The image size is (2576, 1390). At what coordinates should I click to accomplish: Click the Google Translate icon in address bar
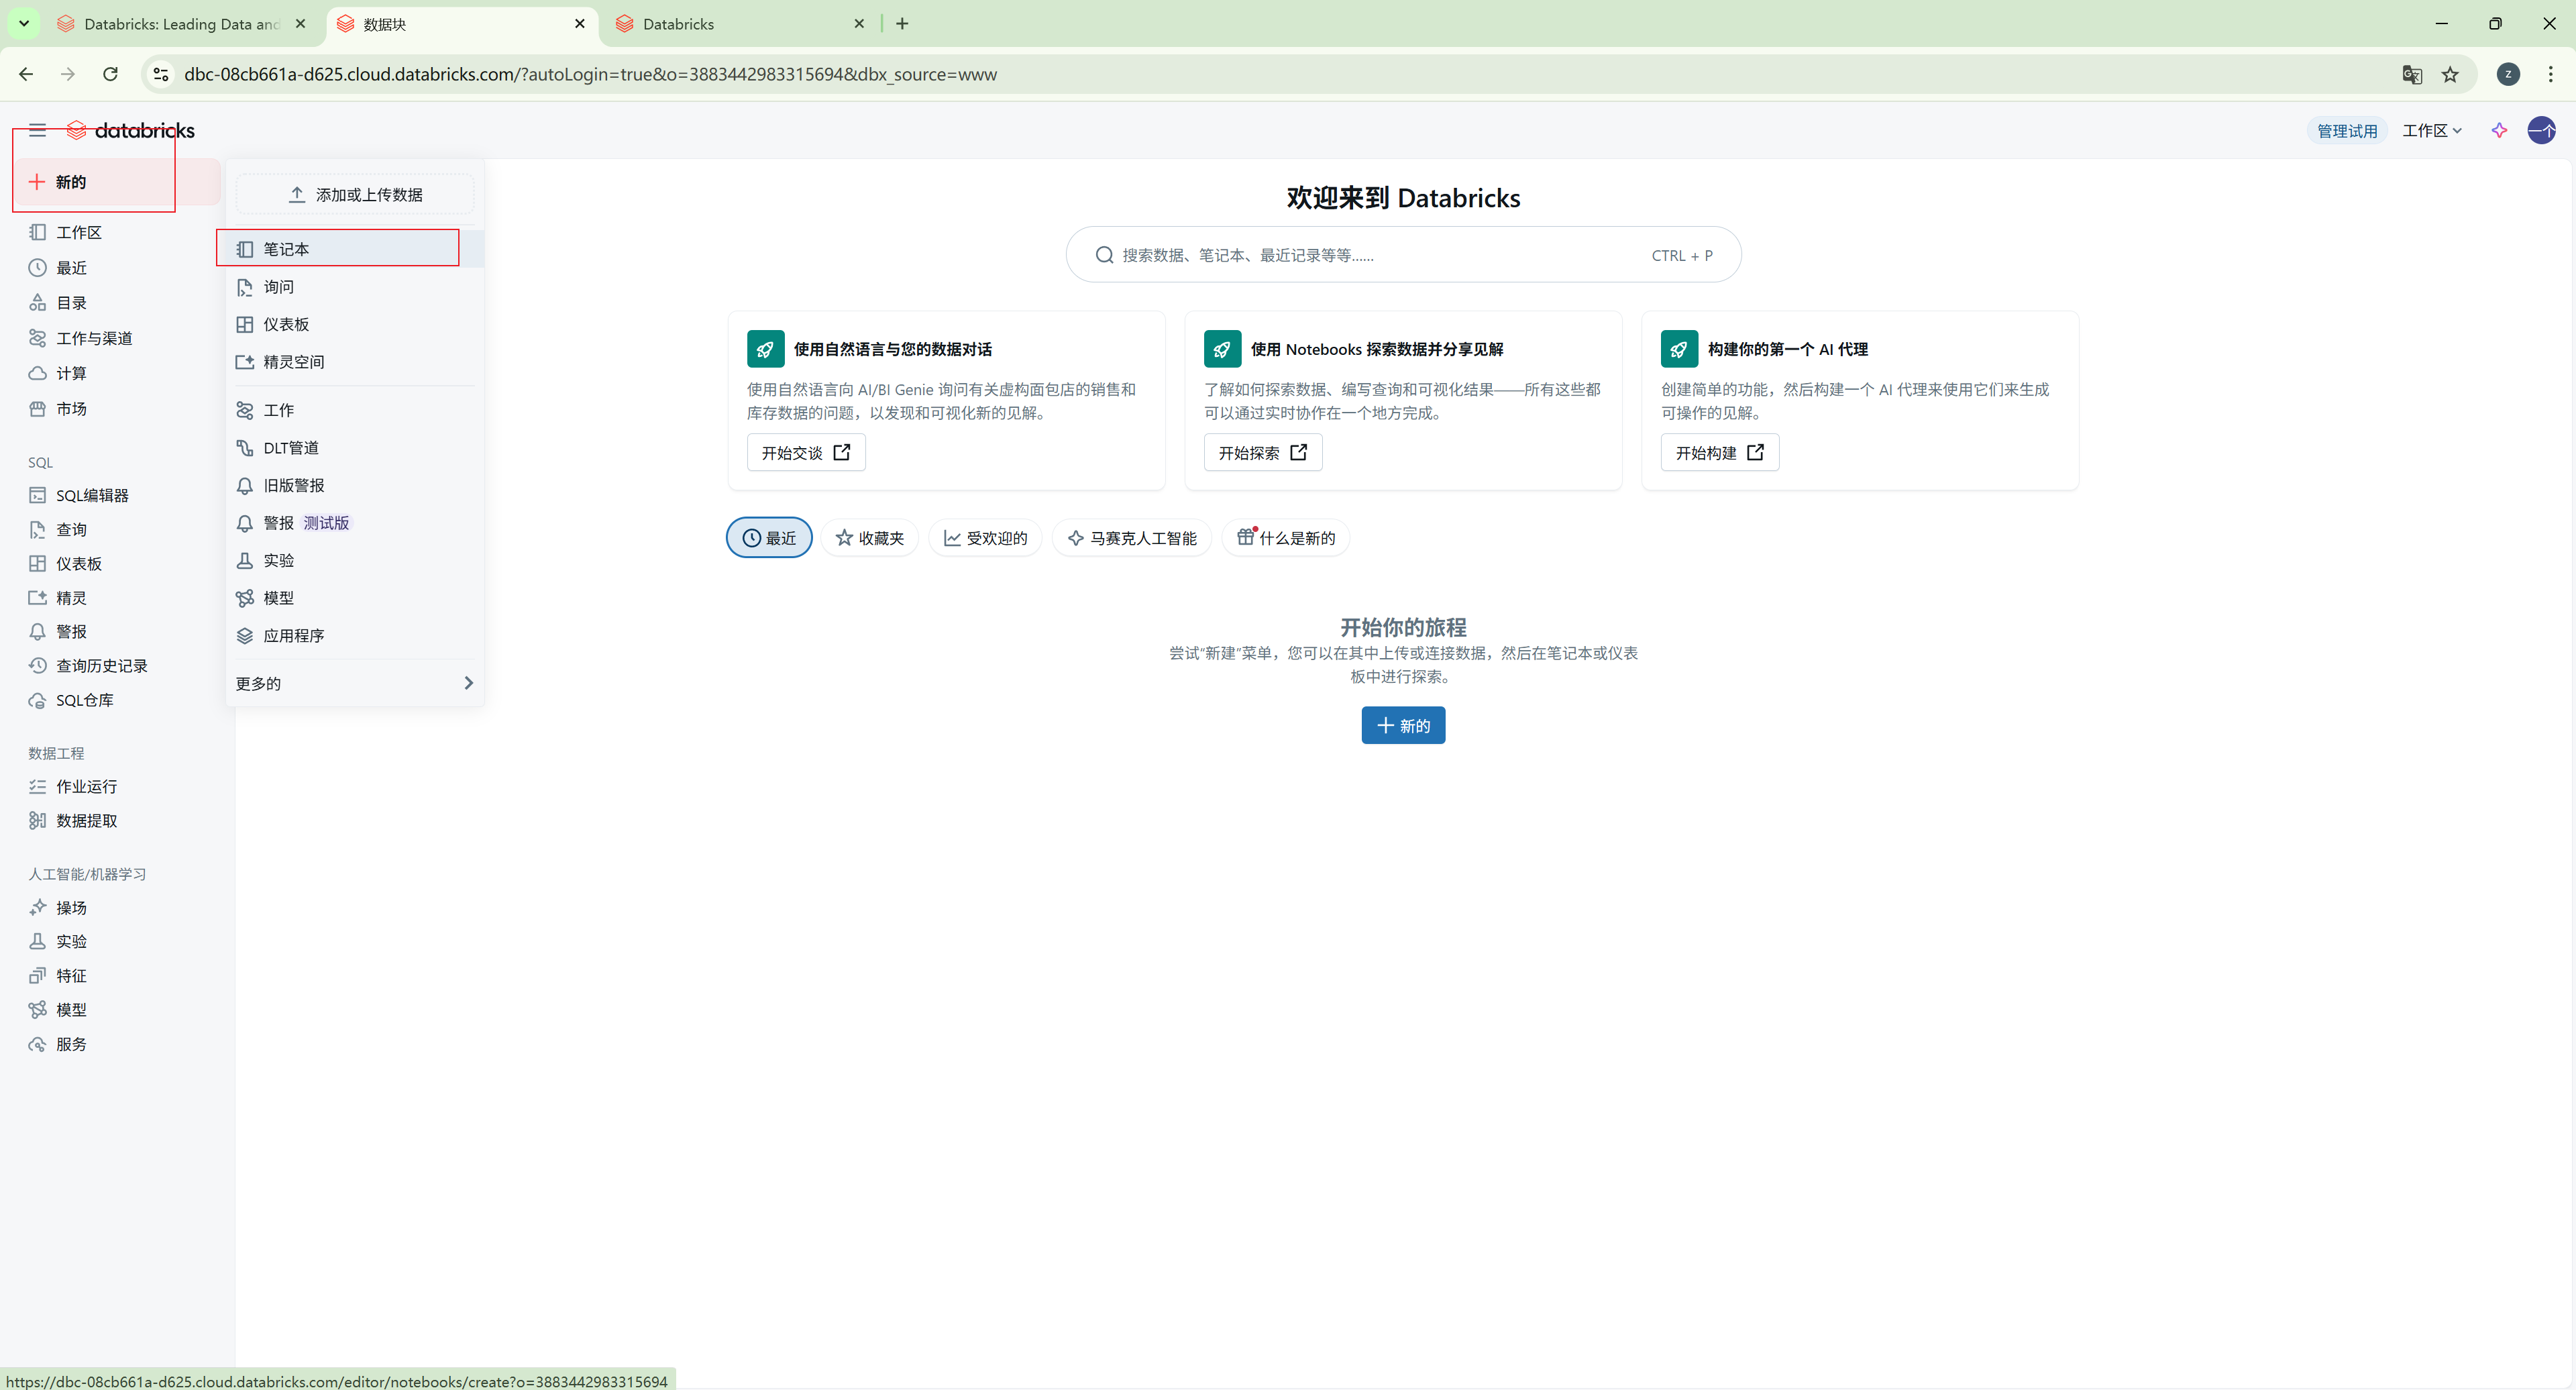(2411, 74)
